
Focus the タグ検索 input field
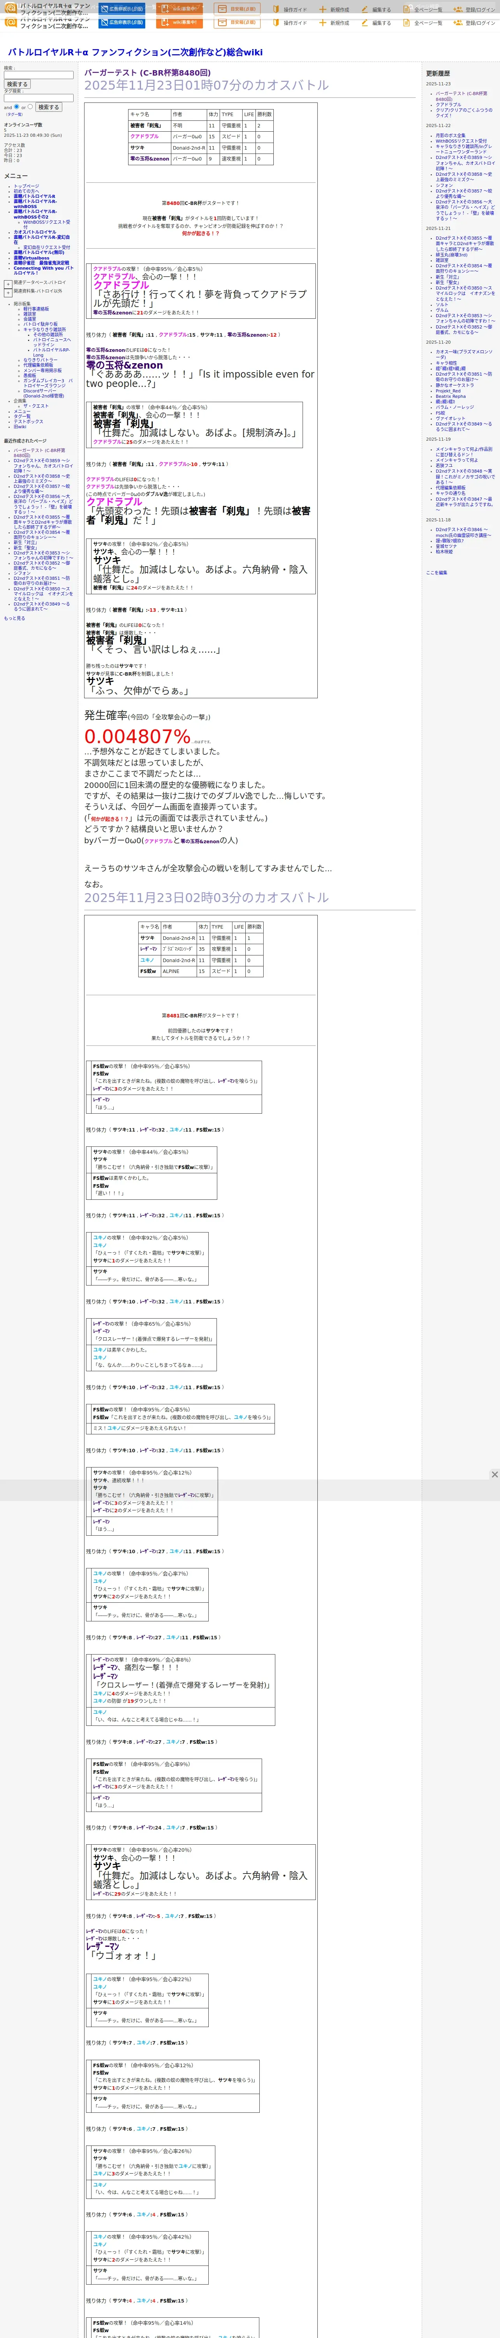tap(38, 98)
